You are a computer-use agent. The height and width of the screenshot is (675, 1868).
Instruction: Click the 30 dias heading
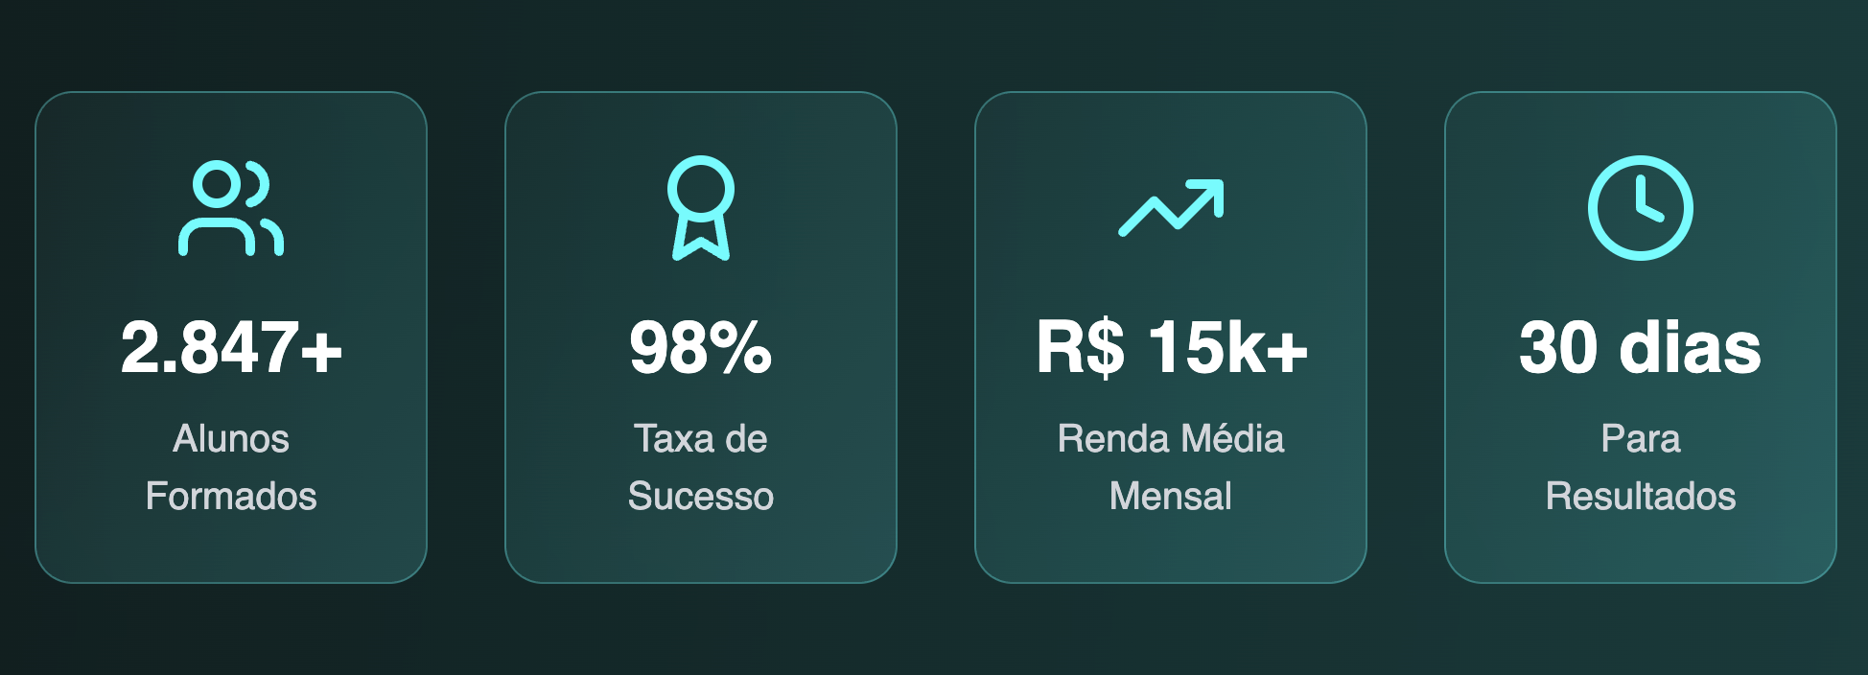[1641, 347]
